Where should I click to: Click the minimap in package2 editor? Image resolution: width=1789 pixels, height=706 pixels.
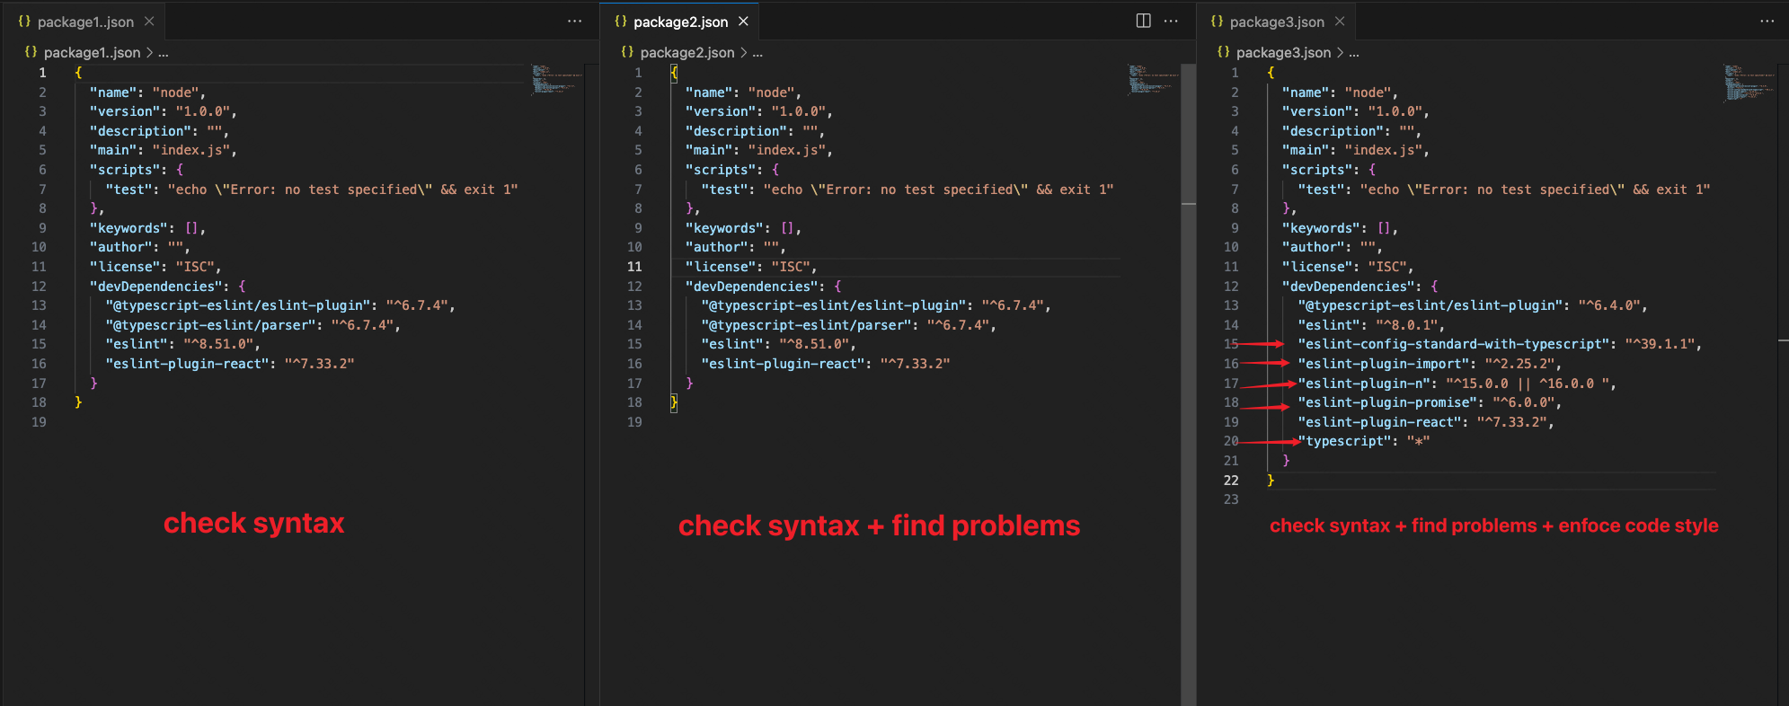[1151, 78]
